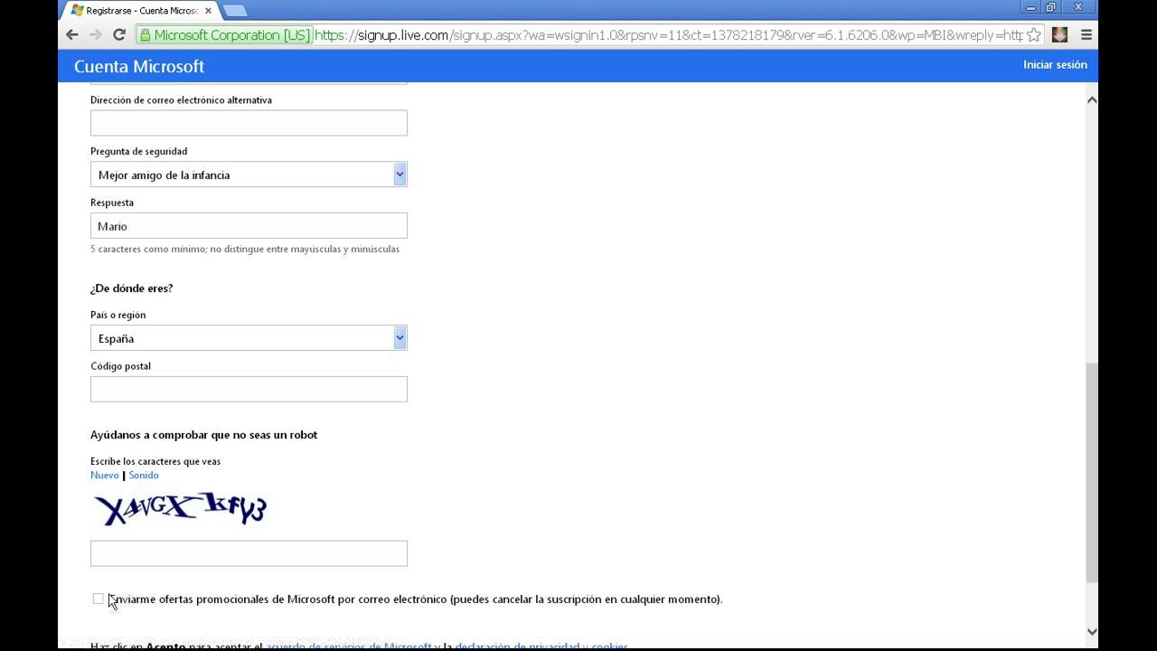This screenshot has width=1157, height=651.
Task: Close the Registrarse tab
Action: click(x=208, y=11)
